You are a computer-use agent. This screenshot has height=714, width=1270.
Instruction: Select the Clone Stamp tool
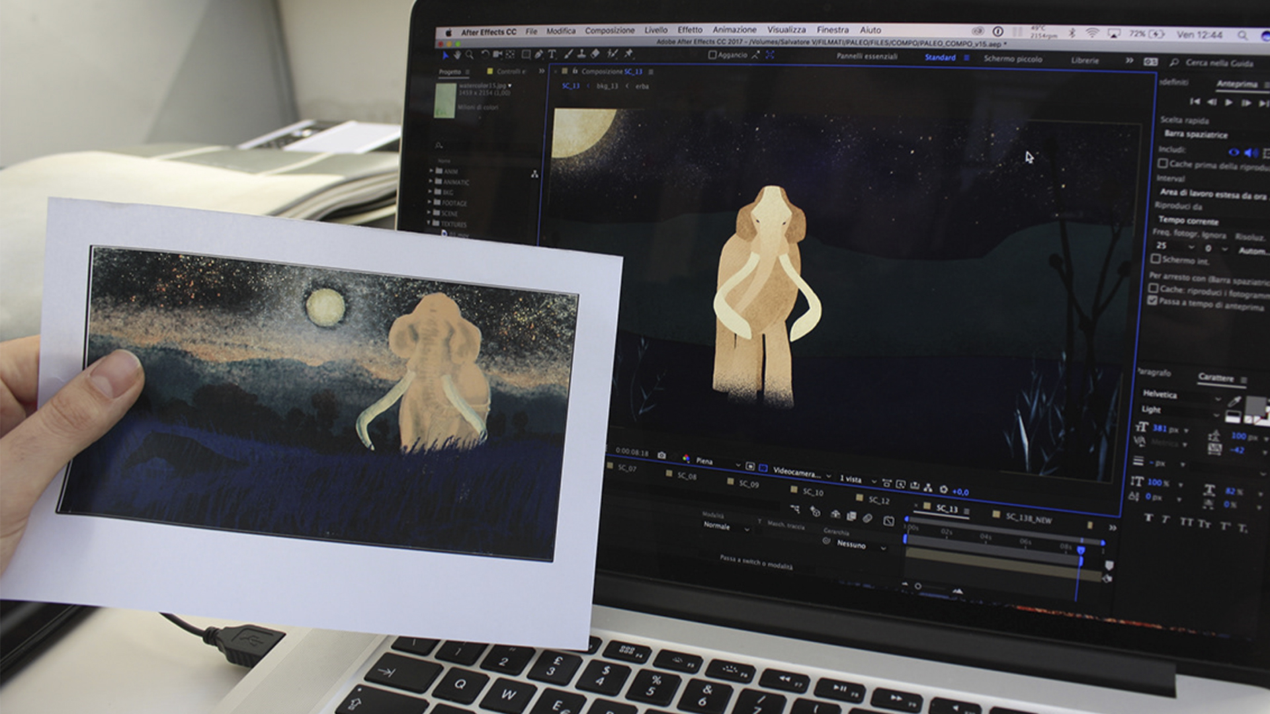click(581, 54)
